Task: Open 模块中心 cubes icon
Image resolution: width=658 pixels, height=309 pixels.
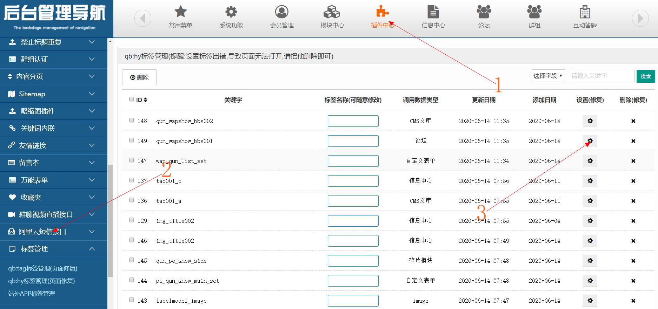Action: (x=332, y=12)
